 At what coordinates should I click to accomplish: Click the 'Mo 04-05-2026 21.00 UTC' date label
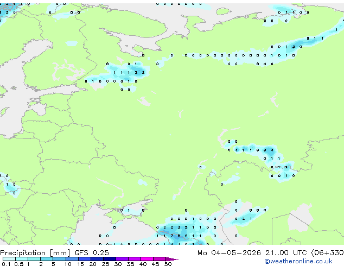252,253
